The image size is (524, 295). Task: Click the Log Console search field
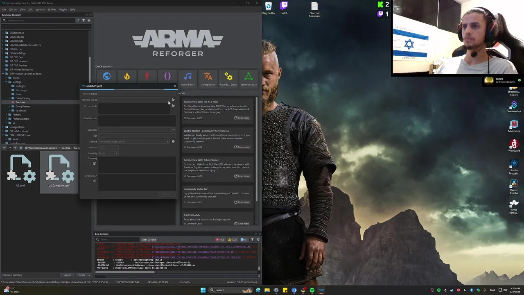(x=117, y=240)
